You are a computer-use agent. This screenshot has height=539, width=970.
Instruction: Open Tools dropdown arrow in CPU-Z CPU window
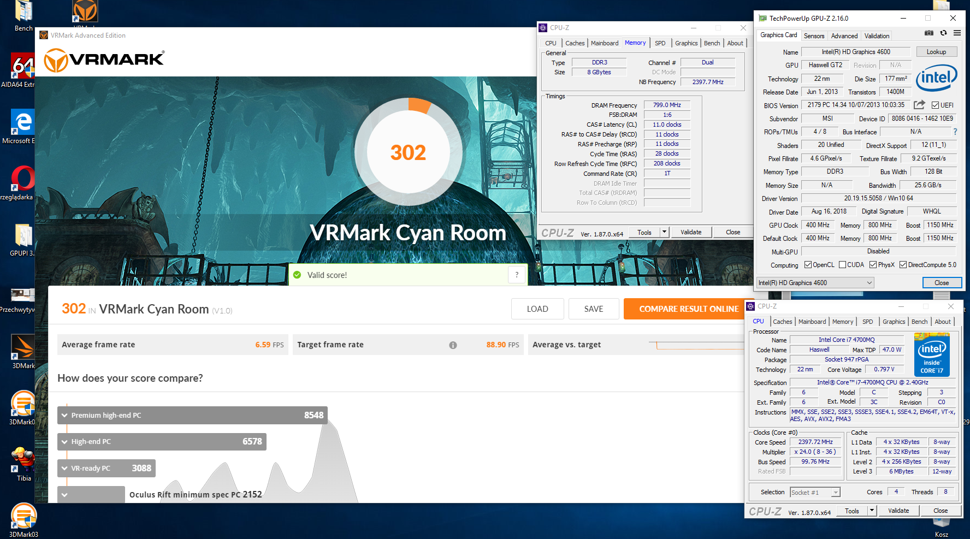(872, 511)
